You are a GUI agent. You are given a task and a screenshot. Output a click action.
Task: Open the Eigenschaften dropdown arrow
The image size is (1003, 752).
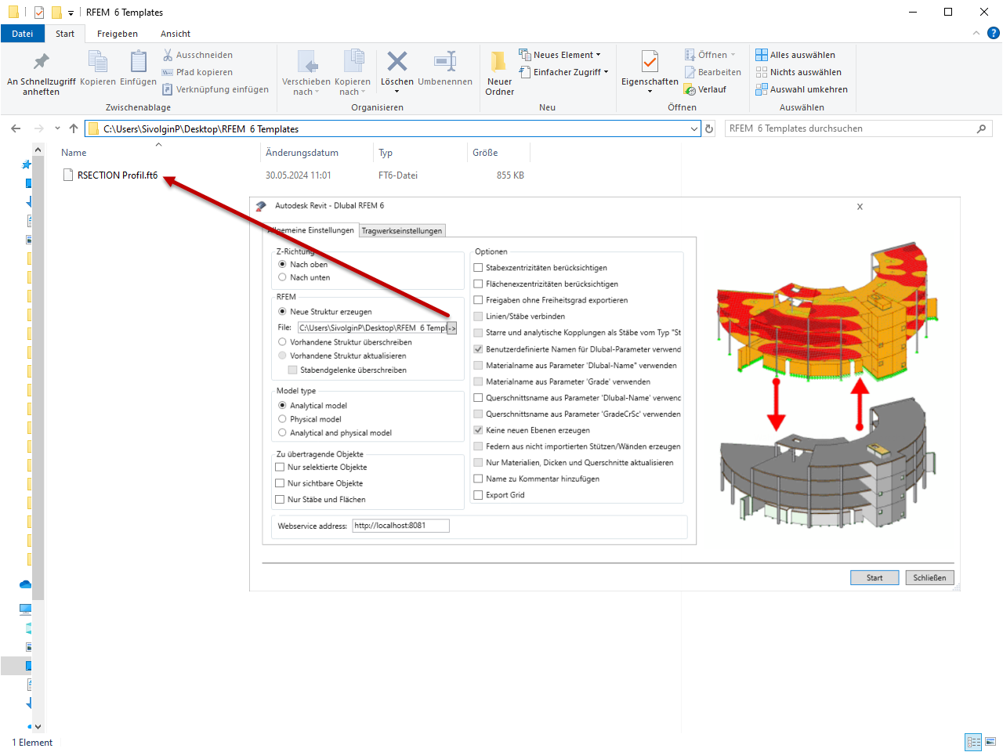649,89
